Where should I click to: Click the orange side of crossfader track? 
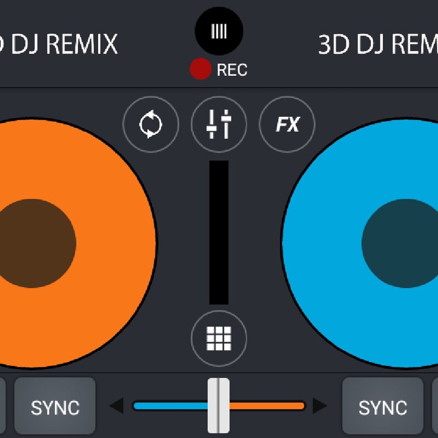coord(267,406)
